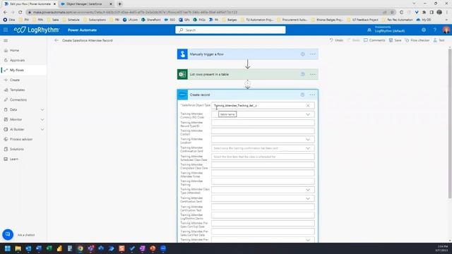Open ellipsis menu for Manually trigger a flow
Screen dimensions: 452x254
[313, 54]
